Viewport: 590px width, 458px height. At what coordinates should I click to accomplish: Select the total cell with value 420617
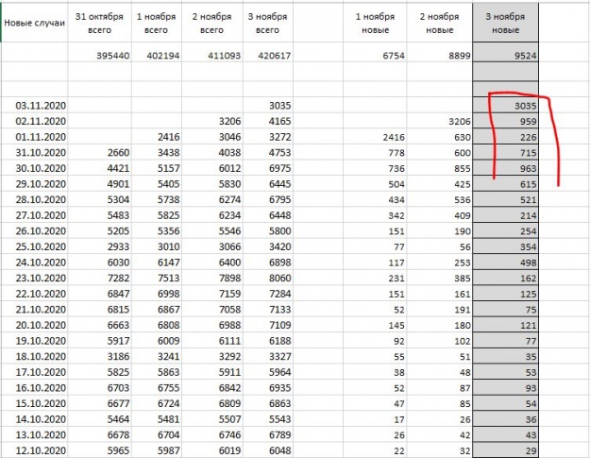pos(277,57)
